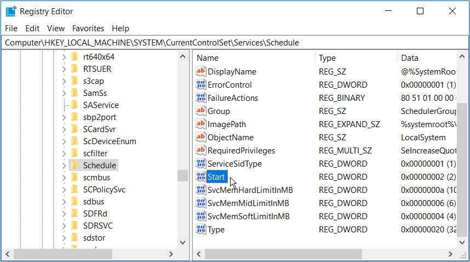Expand the SCardSvr key node
This screenshot has width=470, height=262.
pyautogui.click(x=64, y=129)
